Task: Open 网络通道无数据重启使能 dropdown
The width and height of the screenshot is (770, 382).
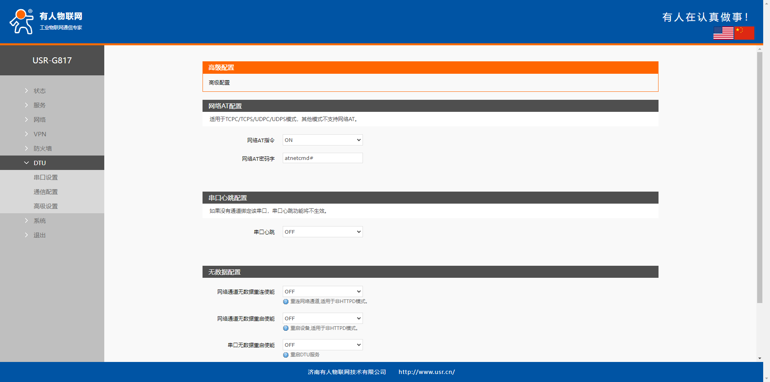Action: point(322,319)
